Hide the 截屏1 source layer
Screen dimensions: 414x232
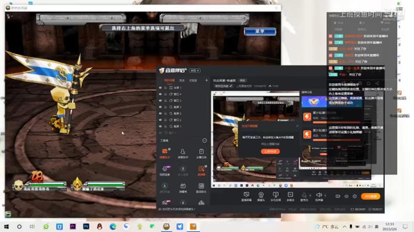tap(160, 126)
